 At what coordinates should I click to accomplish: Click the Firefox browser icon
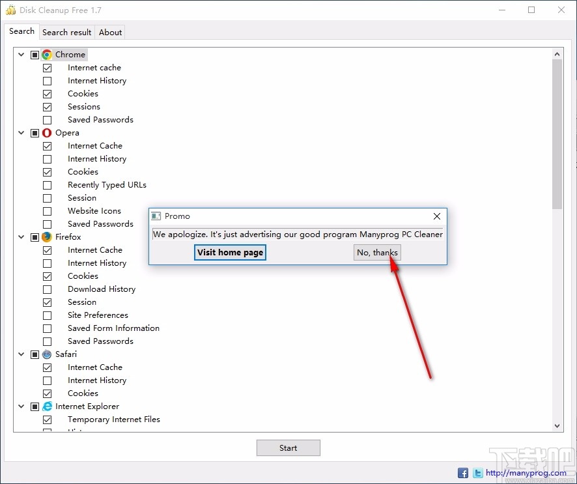46,236
